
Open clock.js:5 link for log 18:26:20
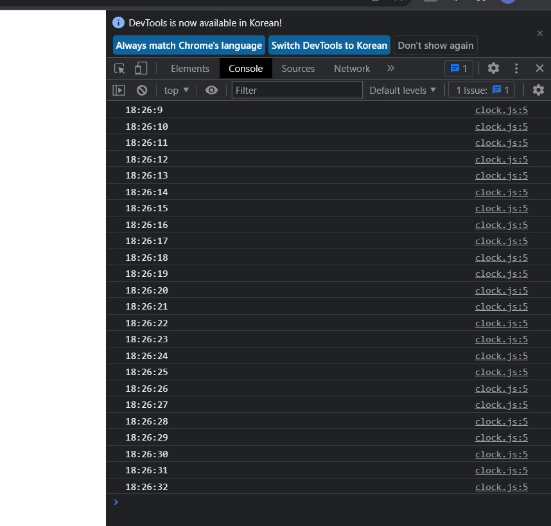pos(502,290)
